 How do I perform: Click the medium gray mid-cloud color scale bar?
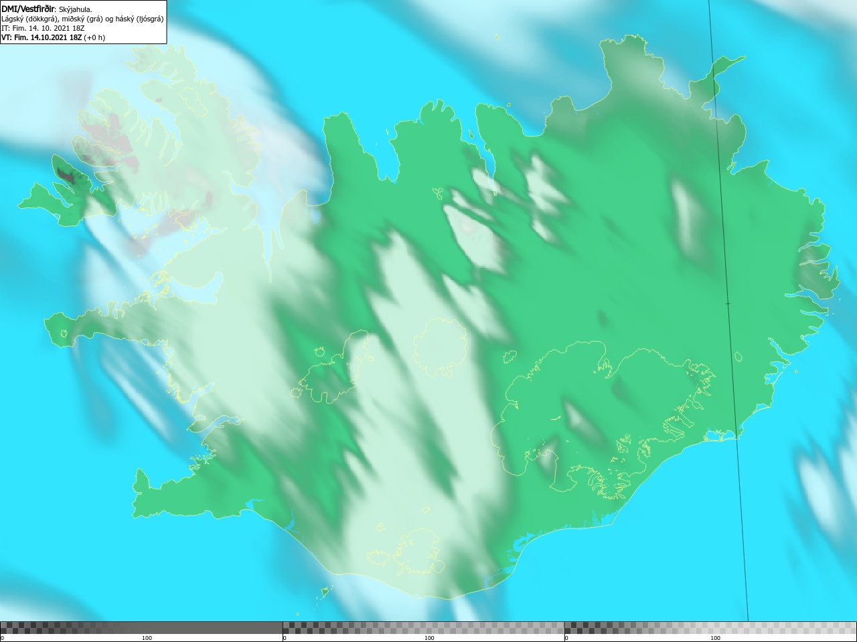tap(423, 628)
